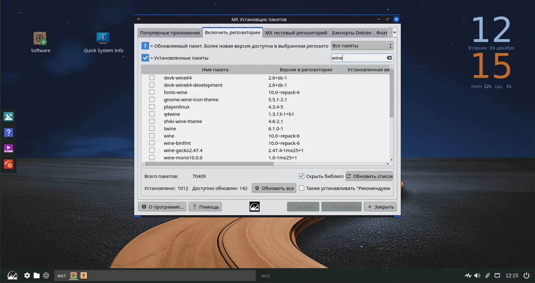Open the web browser globe icon in the taskbar

point(46,276)
